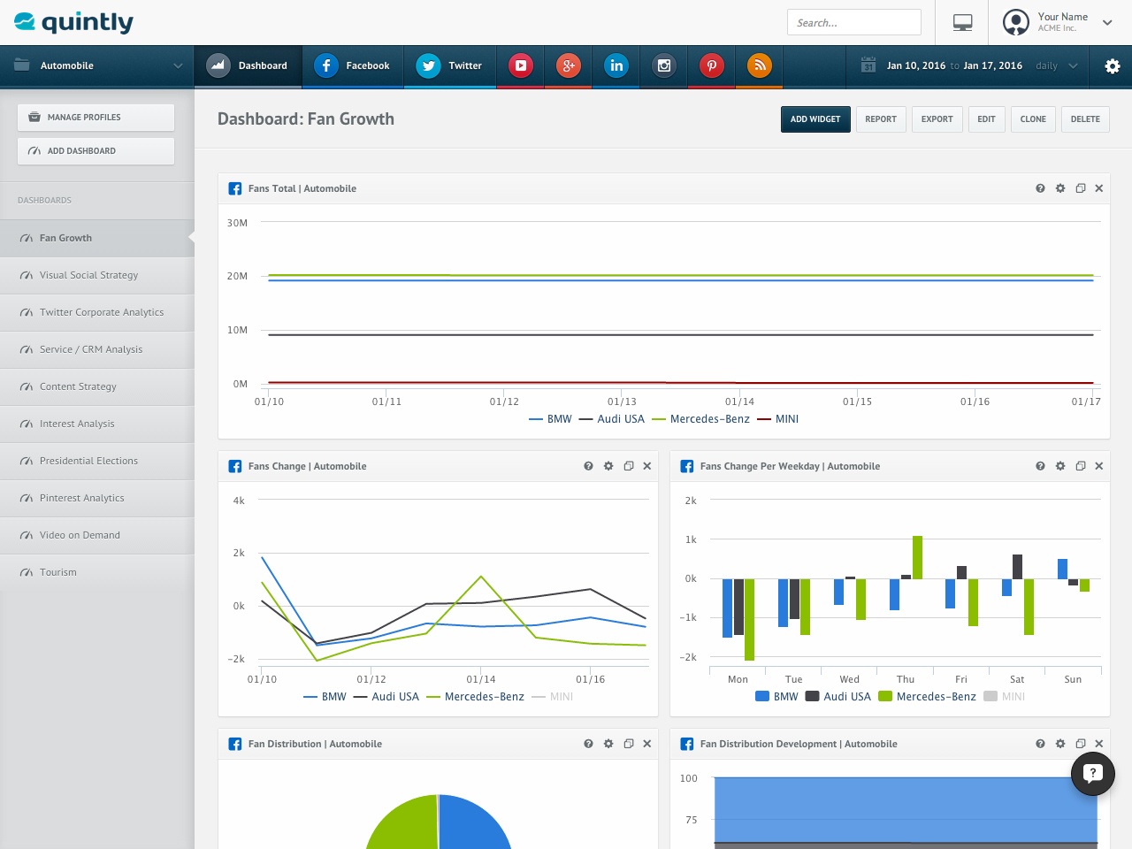
Task: Close the Fans Total widget
Action: pos(1099,188)
